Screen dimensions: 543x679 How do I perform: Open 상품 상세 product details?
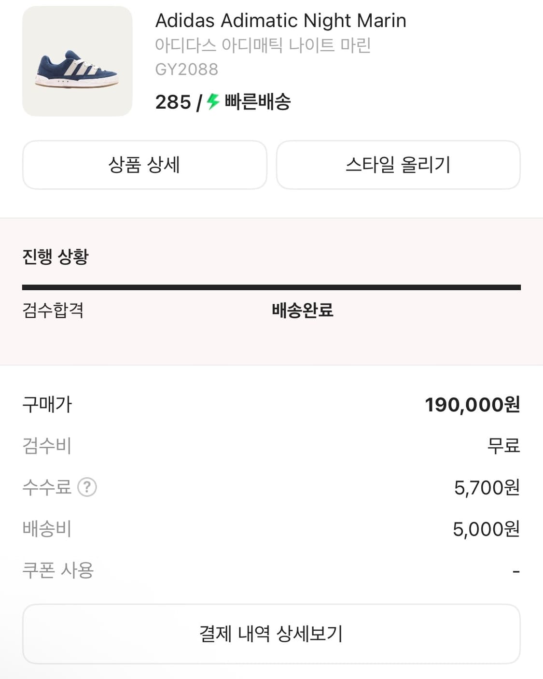[x=144, y=165]
